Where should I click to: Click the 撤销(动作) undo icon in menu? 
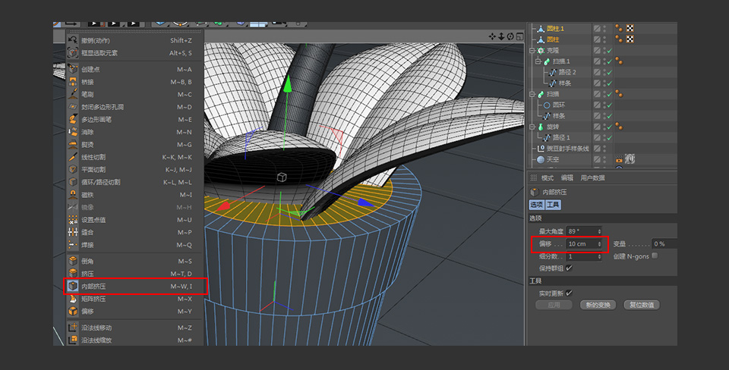point(73,40)
